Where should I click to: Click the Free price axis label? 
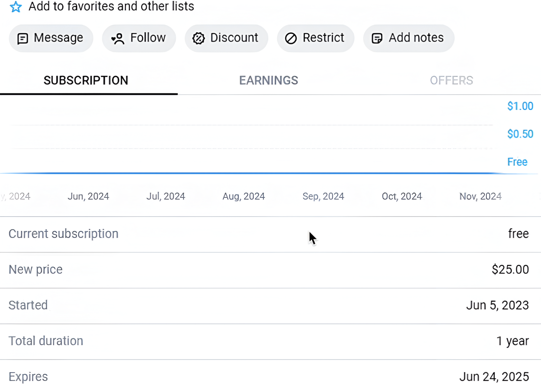click(x=517, y=162)
